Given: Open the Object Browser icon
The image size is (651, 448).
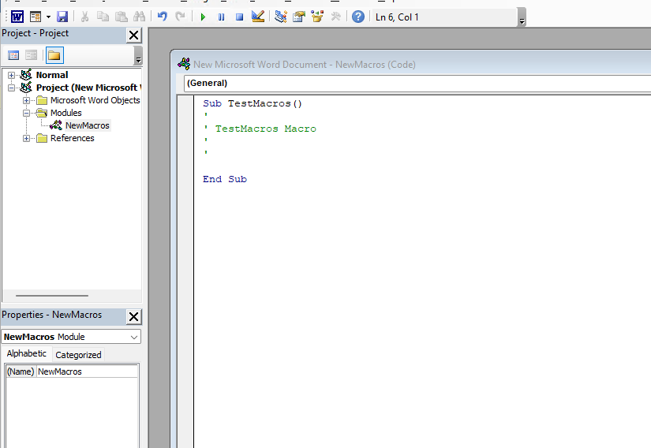Looking at the screenshot, I should tap(317, 17).
